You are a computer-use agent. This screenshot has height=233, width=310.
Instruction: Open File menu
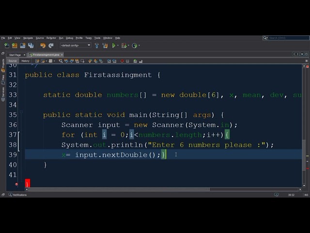[3, 38]
